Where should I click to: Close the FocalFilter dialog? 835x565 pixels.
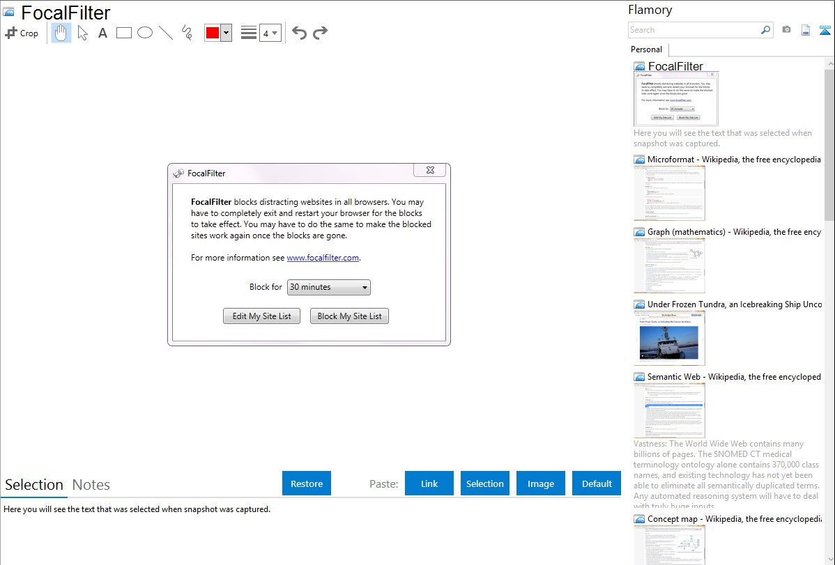tap(431, 170)
